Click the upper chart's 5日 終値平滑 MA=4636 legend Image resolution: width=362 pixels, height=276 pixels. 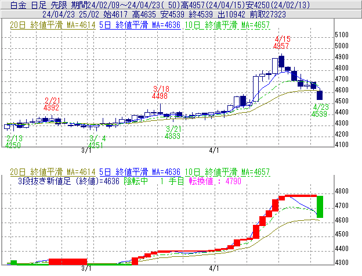pyautogui.click(x=140, y=25)
